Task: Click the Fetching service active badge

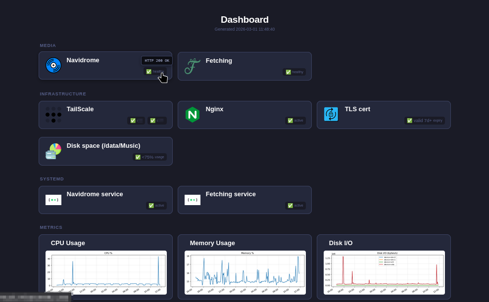Action: (295, 206)
